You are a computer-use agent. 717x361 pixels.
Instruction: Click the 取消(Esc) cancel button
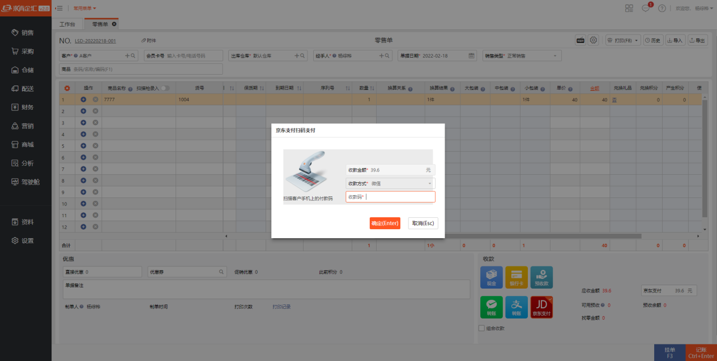[x=422, y=224]
